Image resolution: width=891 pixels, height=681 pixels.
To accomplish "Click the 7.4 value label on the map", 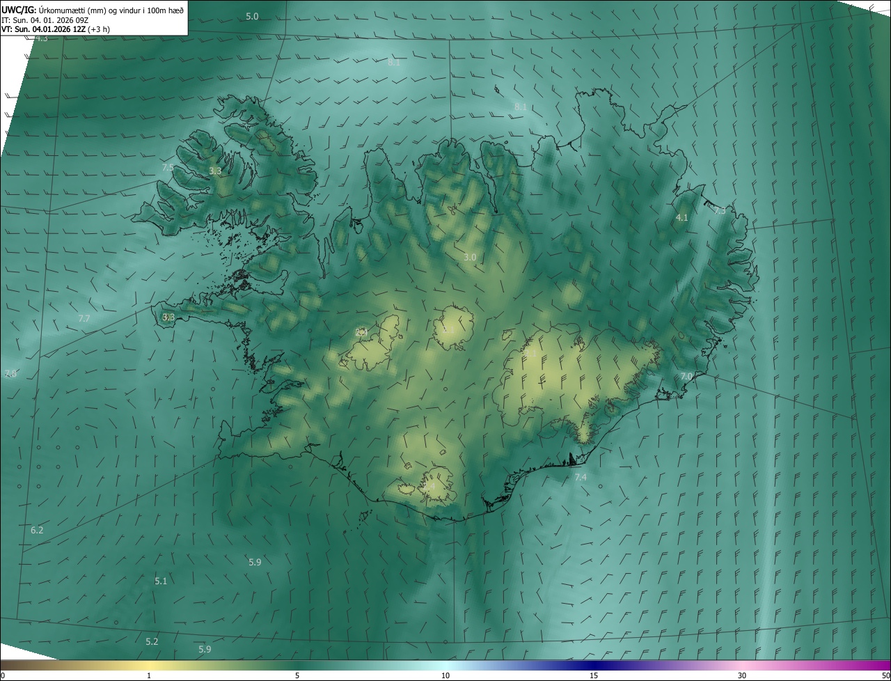I will tap(581, 477).
